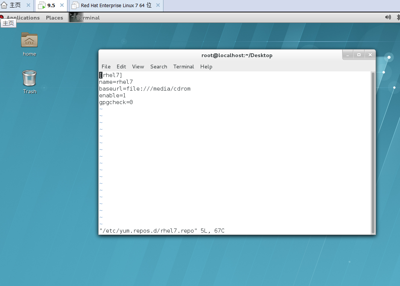Click the Terminal vertical scrollbar
400x286 pixels.
tap(373, 150)
